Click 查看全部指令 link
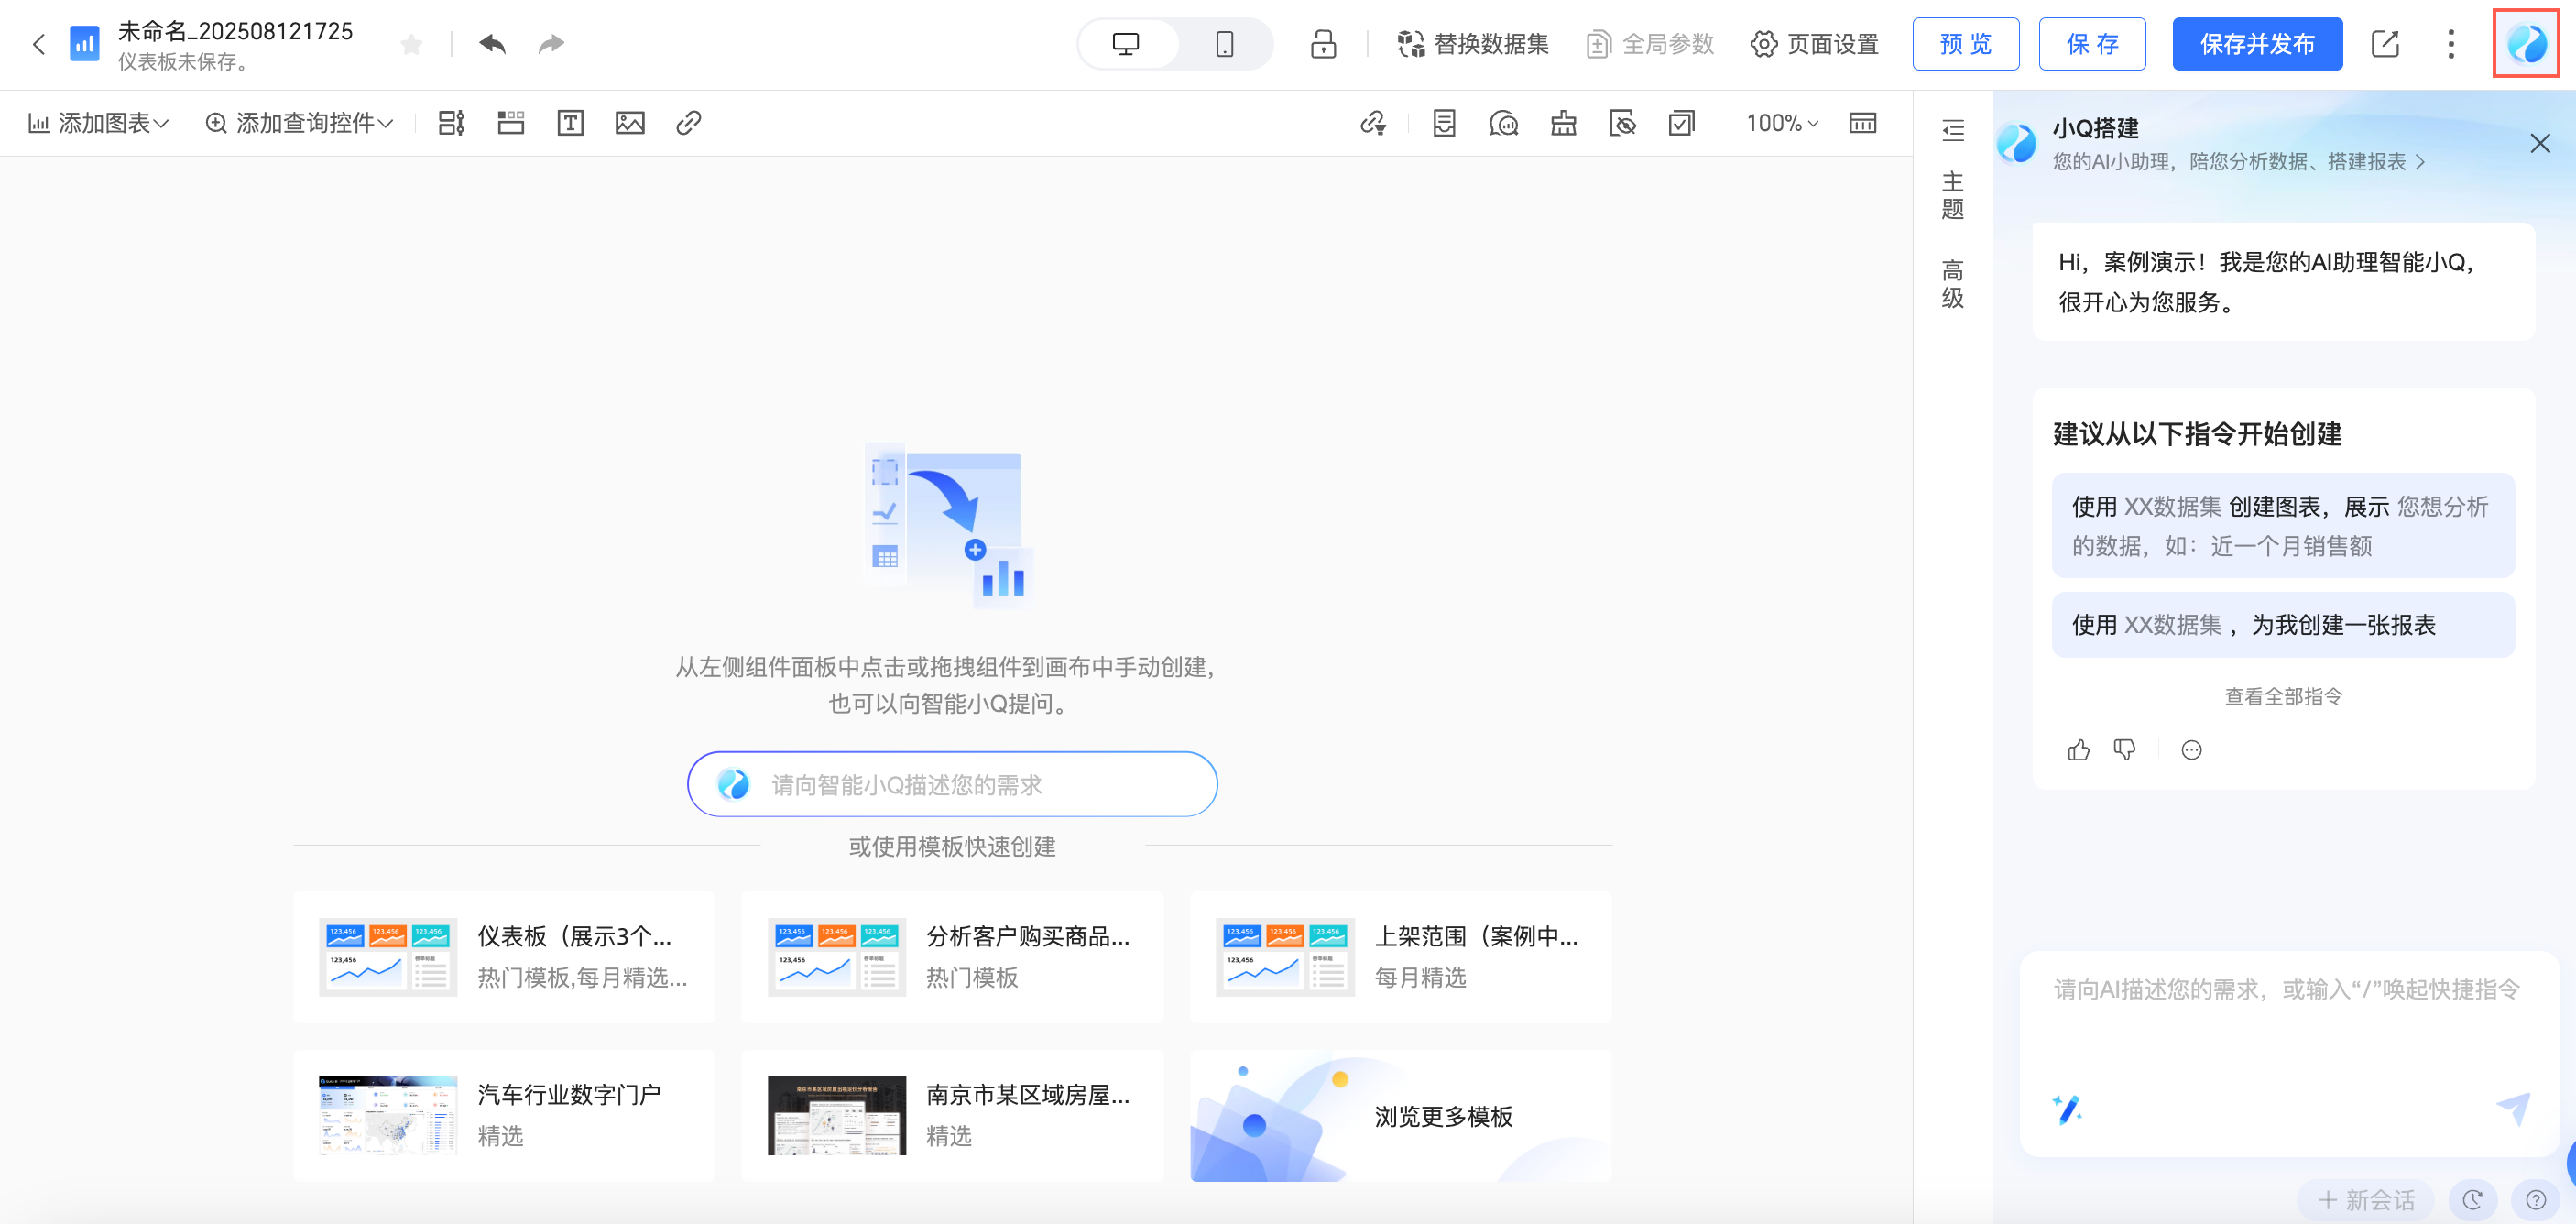The width and height of the screenshot is (2576, 1224). pos(2283,697)
